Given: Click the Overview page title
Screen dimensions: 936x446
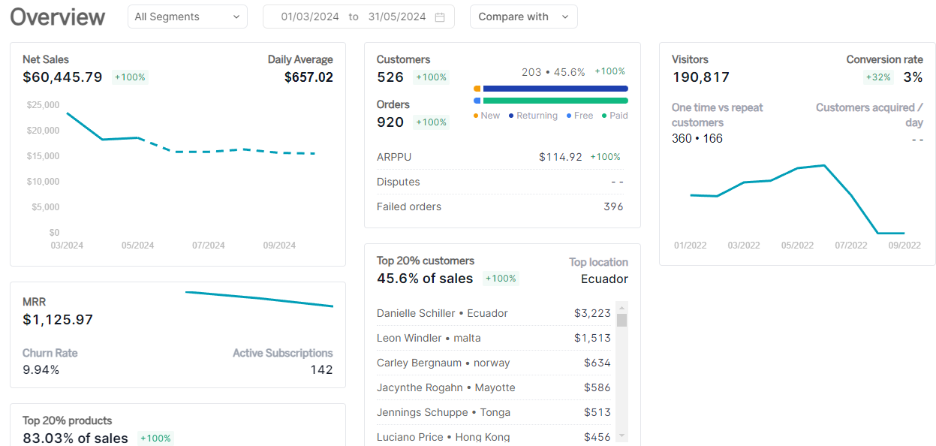Looking at the screenshot, I should pyautogui.click(x=58, y=17).
